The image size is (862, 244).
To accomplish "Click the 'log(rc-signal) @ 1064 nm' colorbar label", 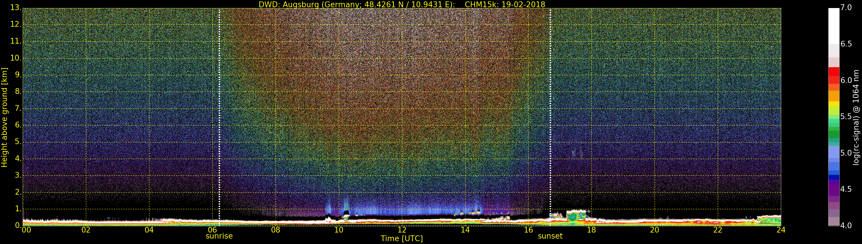I will [x=856, y=117].
